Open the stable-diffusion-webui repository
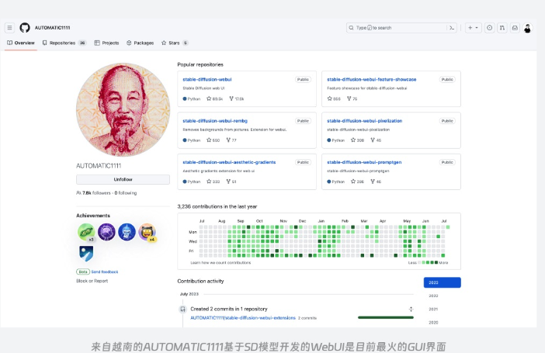Screen dimensions: 545x353 tap(207, 79)
